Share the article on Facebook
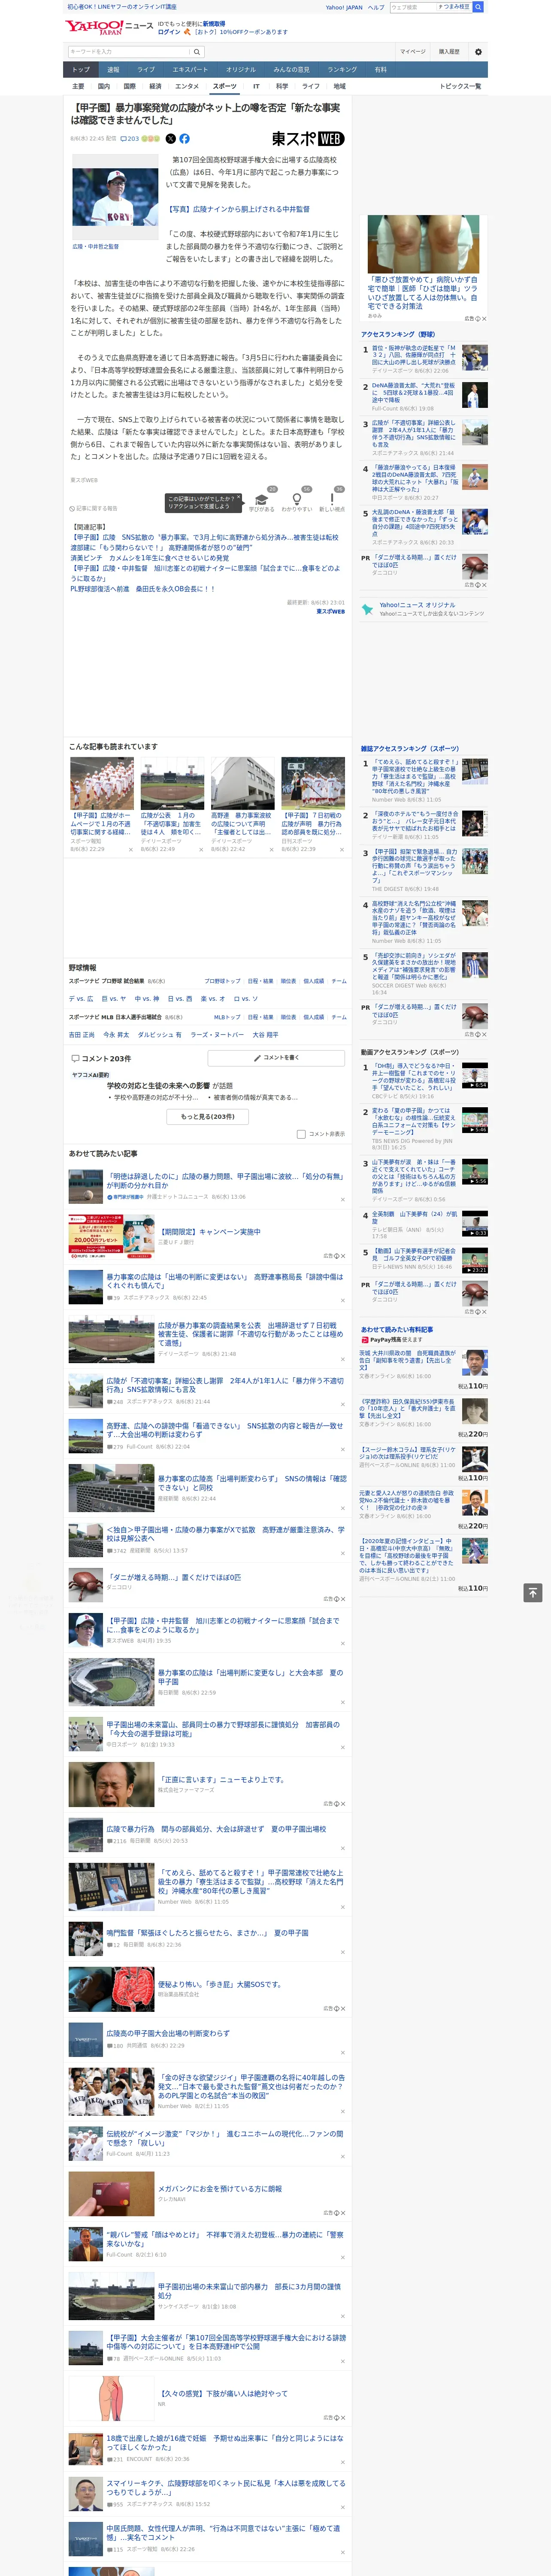The width and height of the screenshot is (551, 2576). [x=184, y=139]
